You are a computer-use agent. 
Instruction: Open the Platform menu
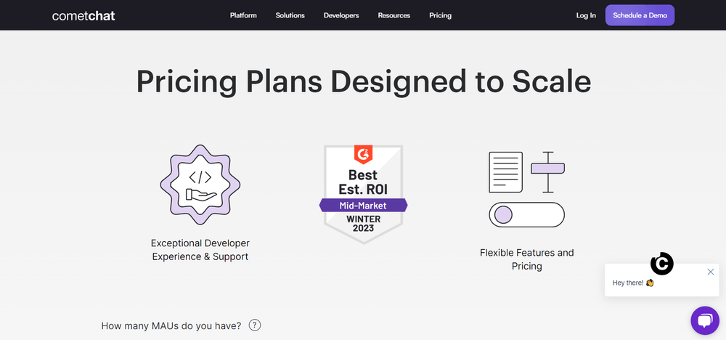tap(243, 15)
